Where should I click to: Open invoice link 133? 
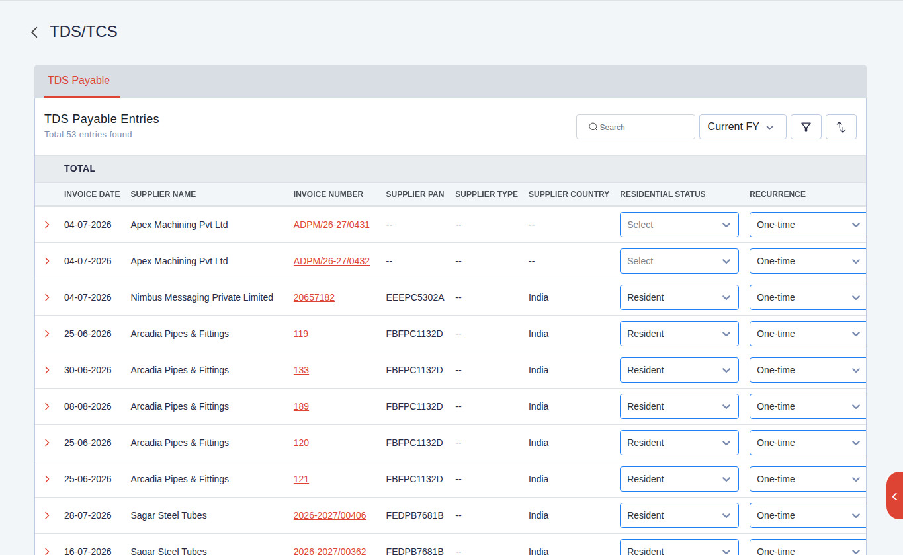[301, 370]
